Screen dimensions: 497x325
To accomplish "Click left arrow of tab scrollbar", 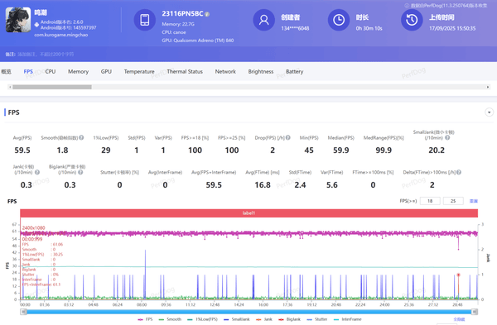I will point(10,87).
